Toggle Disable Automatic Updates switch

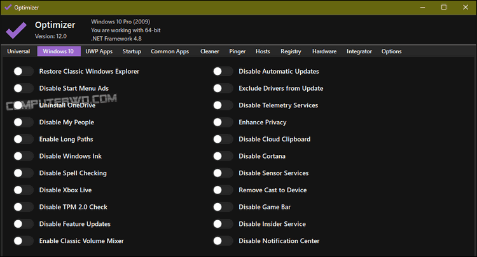click(223, 71)
